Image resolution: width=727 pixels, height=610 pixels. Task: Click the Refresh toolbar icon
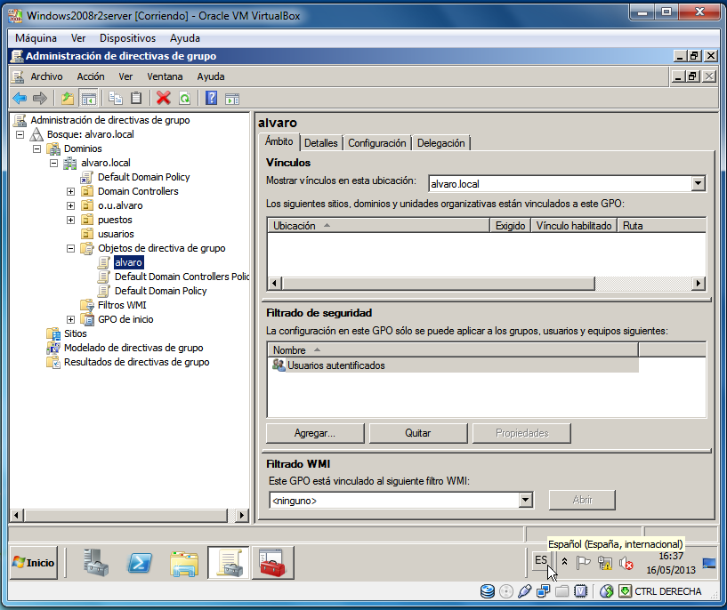pos(184,98)
